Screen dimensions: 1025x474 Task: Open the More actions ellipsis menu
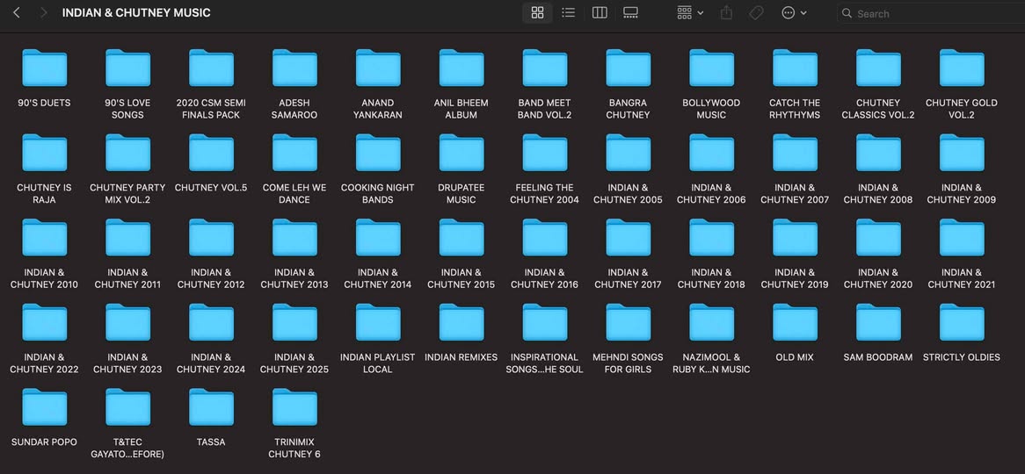[794, 12]
